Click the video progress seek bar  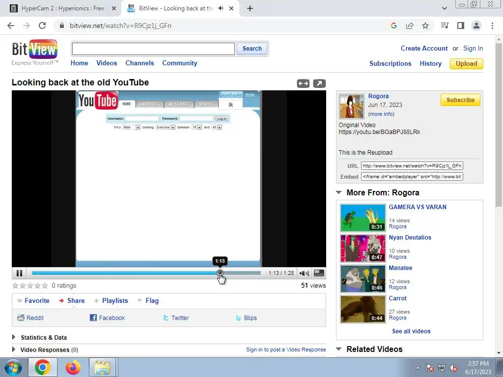(x=146, y=273)
